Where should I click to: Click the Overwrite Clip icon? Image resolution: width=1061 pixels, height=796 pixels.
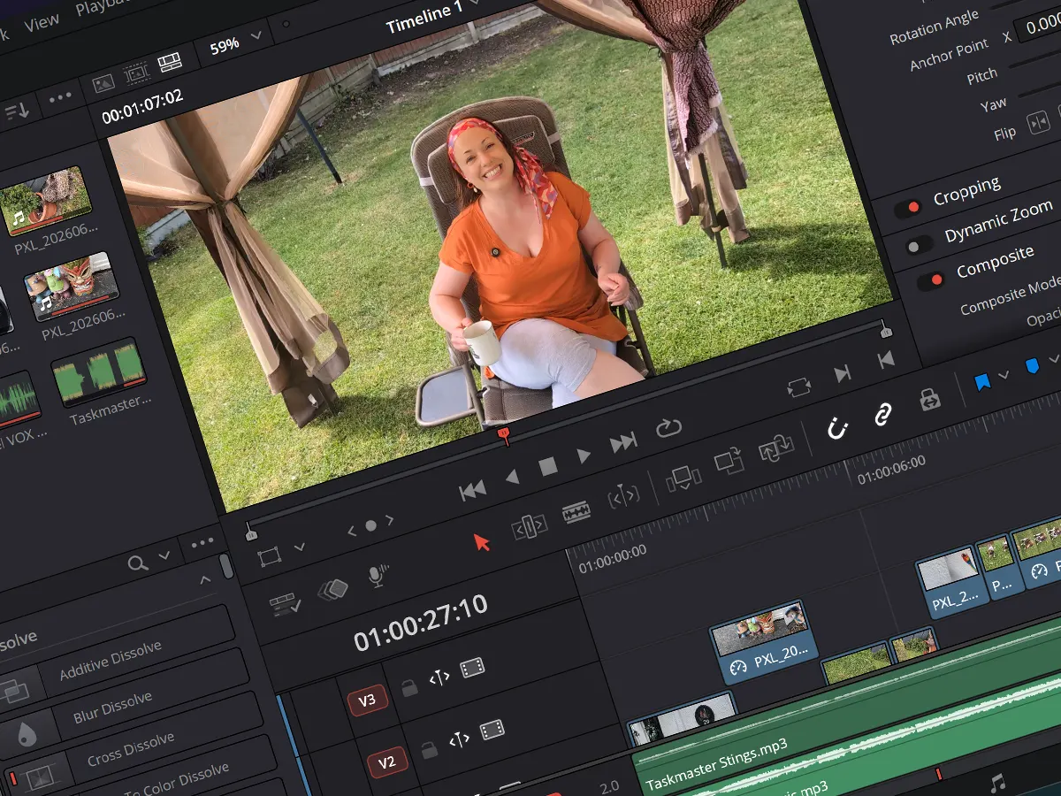pos(729,463)
